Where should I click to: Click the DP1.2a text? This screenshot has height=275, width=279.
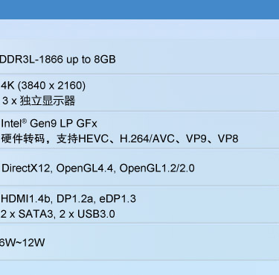75,199
